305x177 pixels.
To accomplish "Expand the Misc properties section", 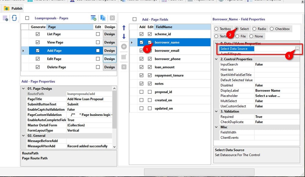I will [x=216, y=127].
